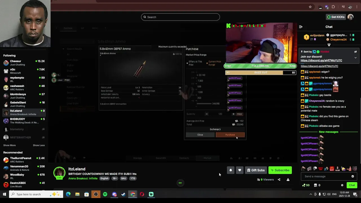Image resolution: width=361 pixels, height=203 pixels.
Task: Open the discord.gg link in pinned message
Action: (321, 60)
